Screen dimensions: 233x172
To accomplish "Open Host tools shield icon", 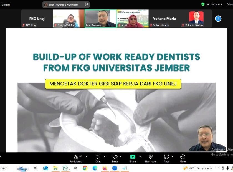I will click(x=151, y=157).
